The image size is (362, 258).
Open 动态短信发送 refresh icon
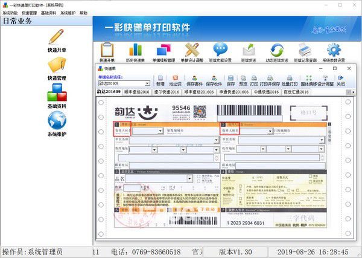pos(277,53)
